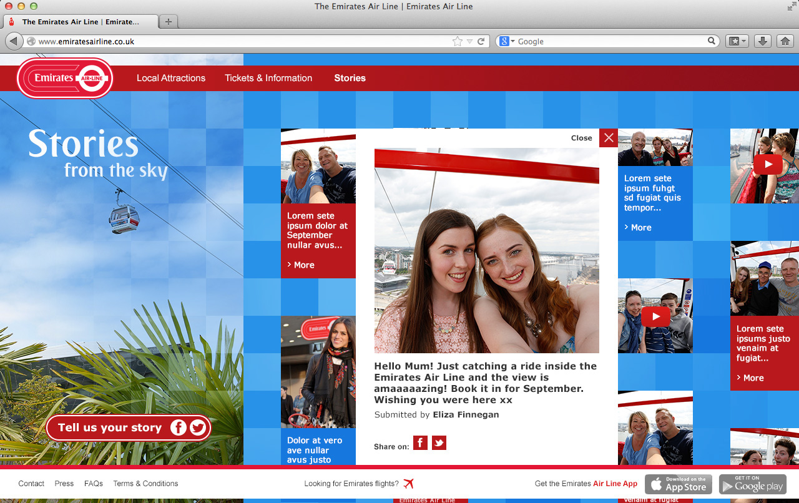The height and width of the screenshot is (503, 799).
Task: Open bottom couple selfie thumbnail
Action: (x=655, y=428)
